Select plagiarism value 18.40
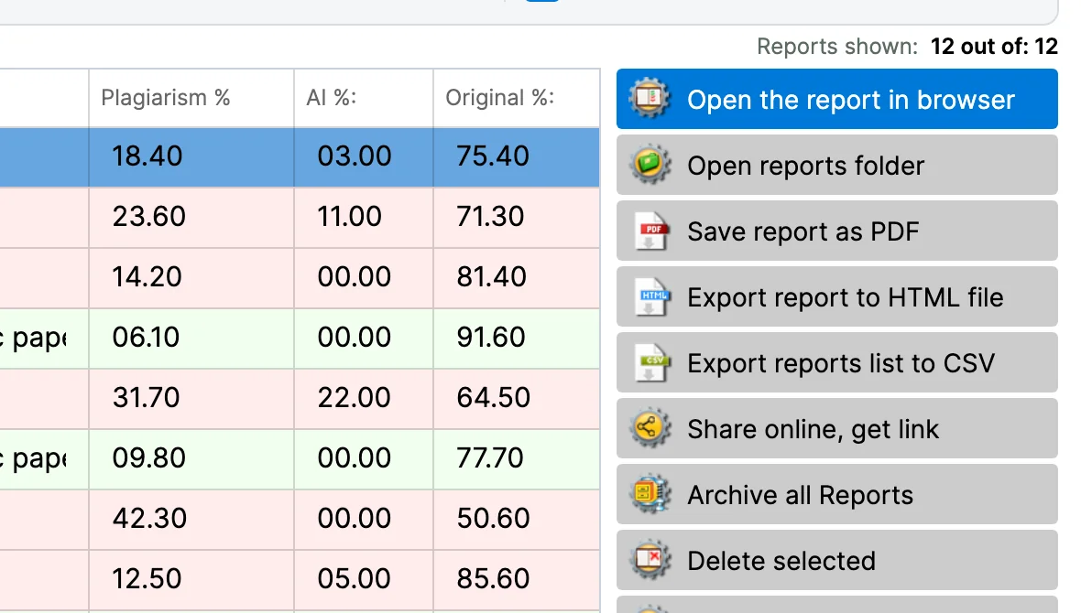Viewport: 1081px width, 613px height. 147,156
